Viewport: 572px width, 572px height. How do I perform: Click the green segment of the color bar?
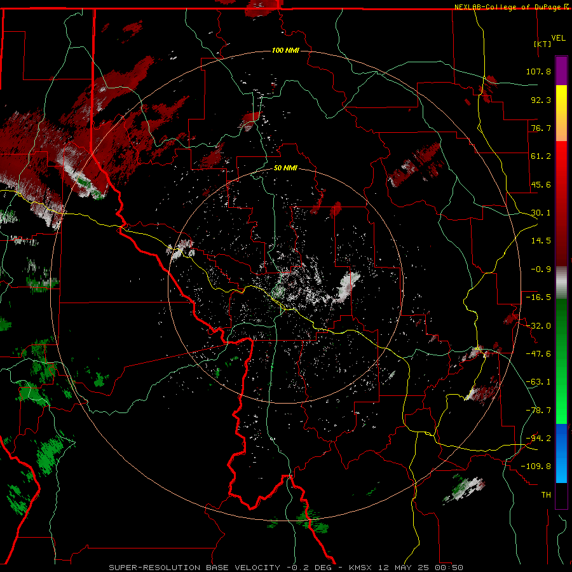(561, 361)
